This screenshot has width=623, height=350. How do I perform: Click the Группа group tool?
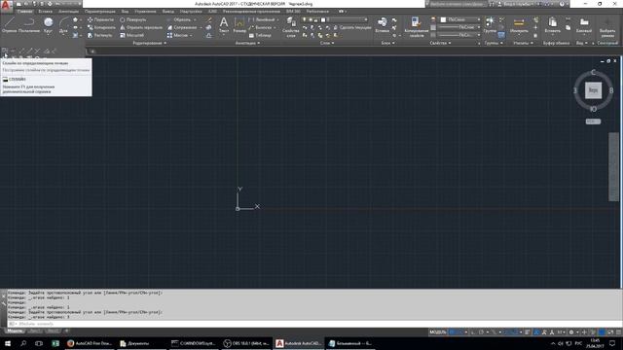point(490,24)
